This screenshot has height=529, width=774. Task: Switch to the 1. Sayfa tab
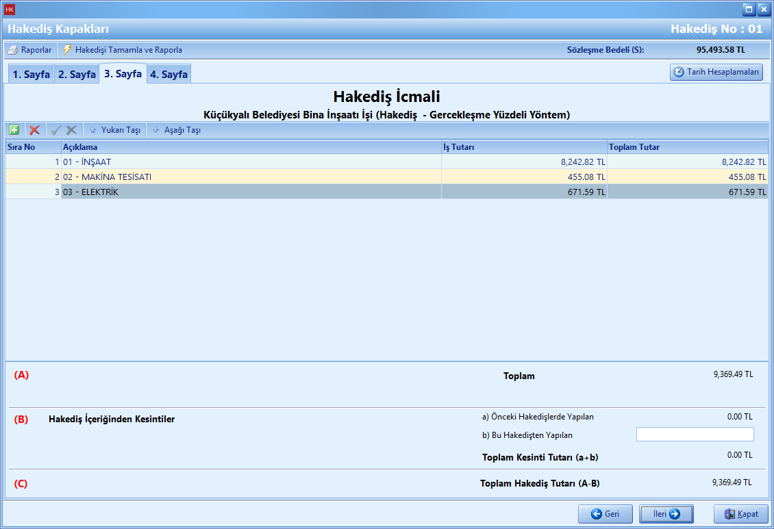point(31,75)
